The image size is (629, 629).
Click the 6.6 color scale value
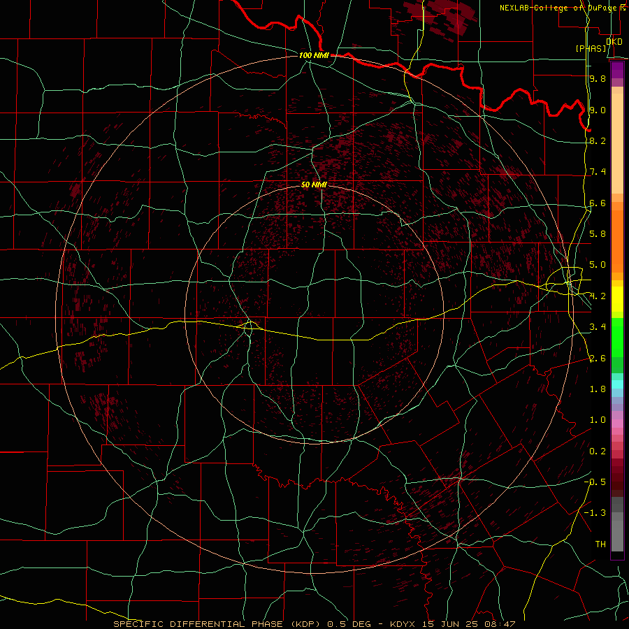pos(598,203)
